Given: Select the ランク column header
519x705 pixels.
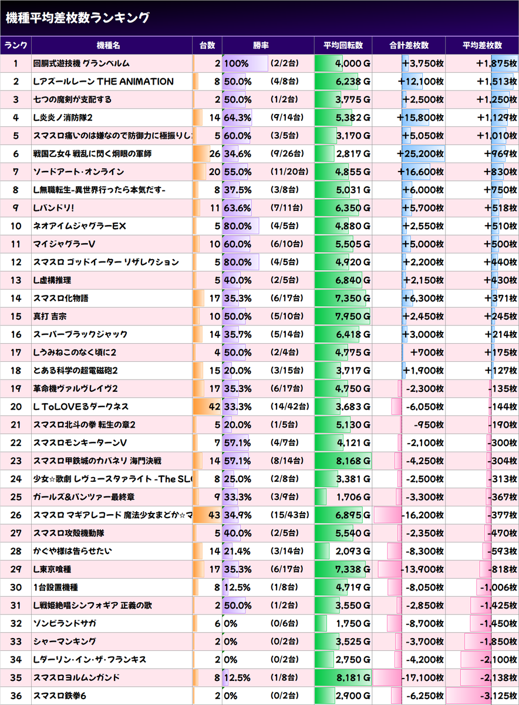Looking at the screenshot, I should pyautogui.click(x=16, y=45).
